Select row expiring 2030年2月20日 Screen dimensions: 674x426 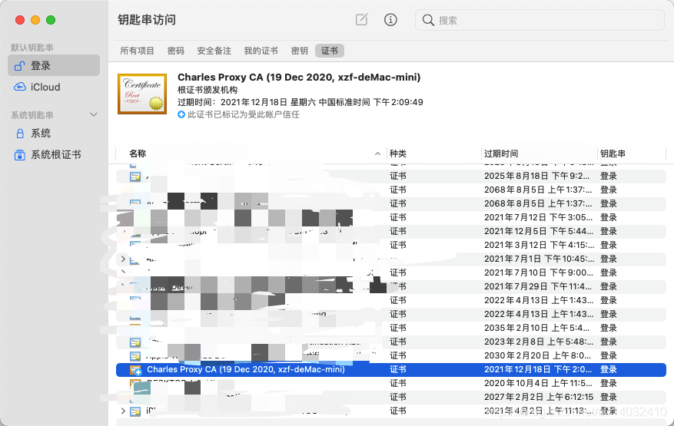[x=391, y=355]
